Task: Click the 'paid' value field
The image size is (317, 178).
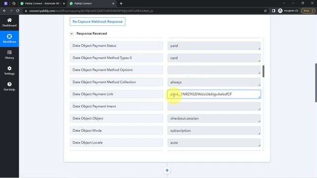Action: coord(214,46)
